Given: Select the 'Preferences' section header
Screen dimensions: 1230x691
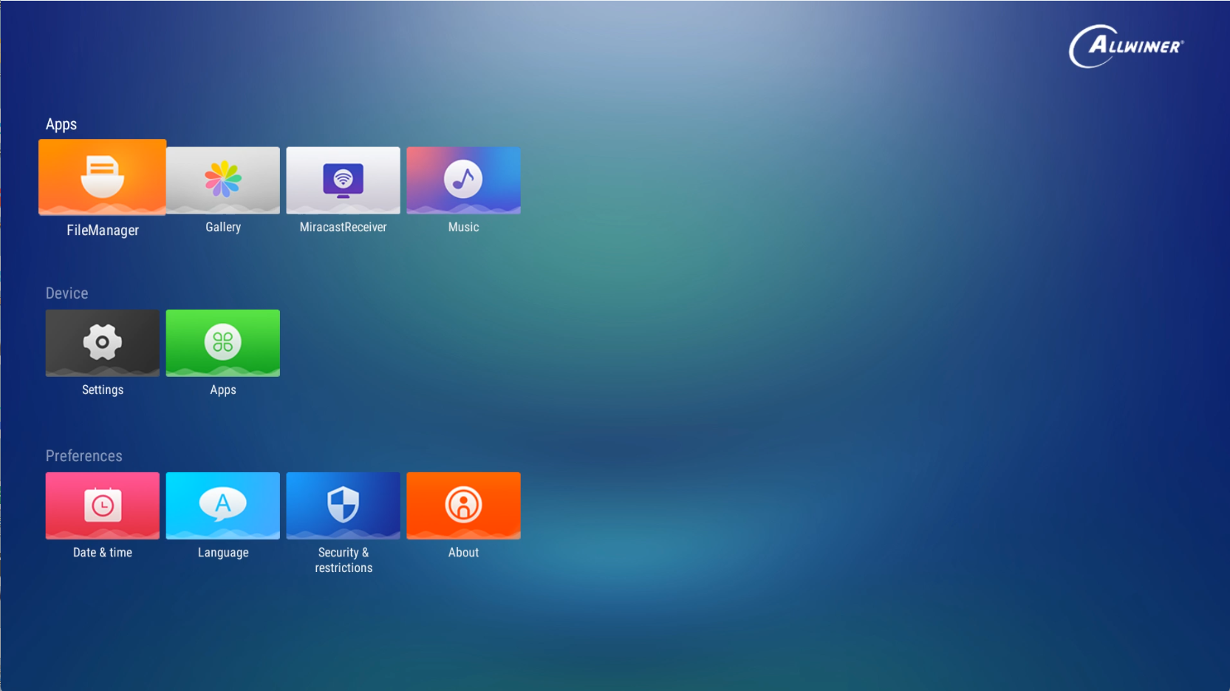Looking at the screenshot, I should (83, 456).
